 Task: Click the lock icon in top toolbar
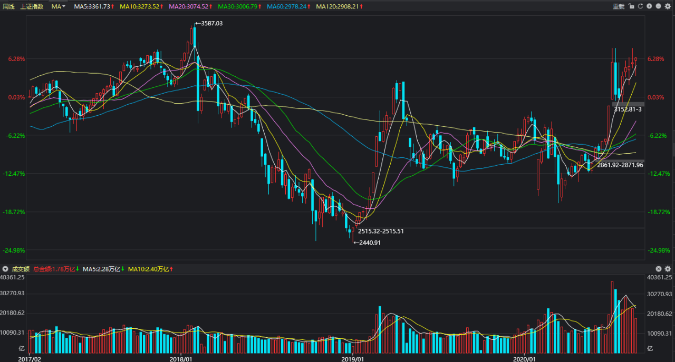pyautogui.click(x=631, y=6)
